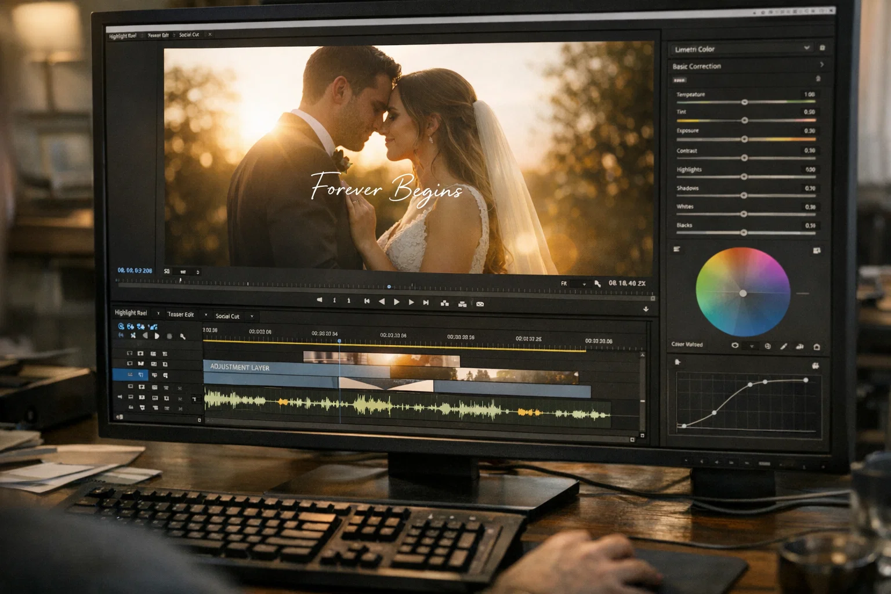Open the panel menu icon above the color wheel
Viewport: 891px width, 594px height.
tap(677, 249)
